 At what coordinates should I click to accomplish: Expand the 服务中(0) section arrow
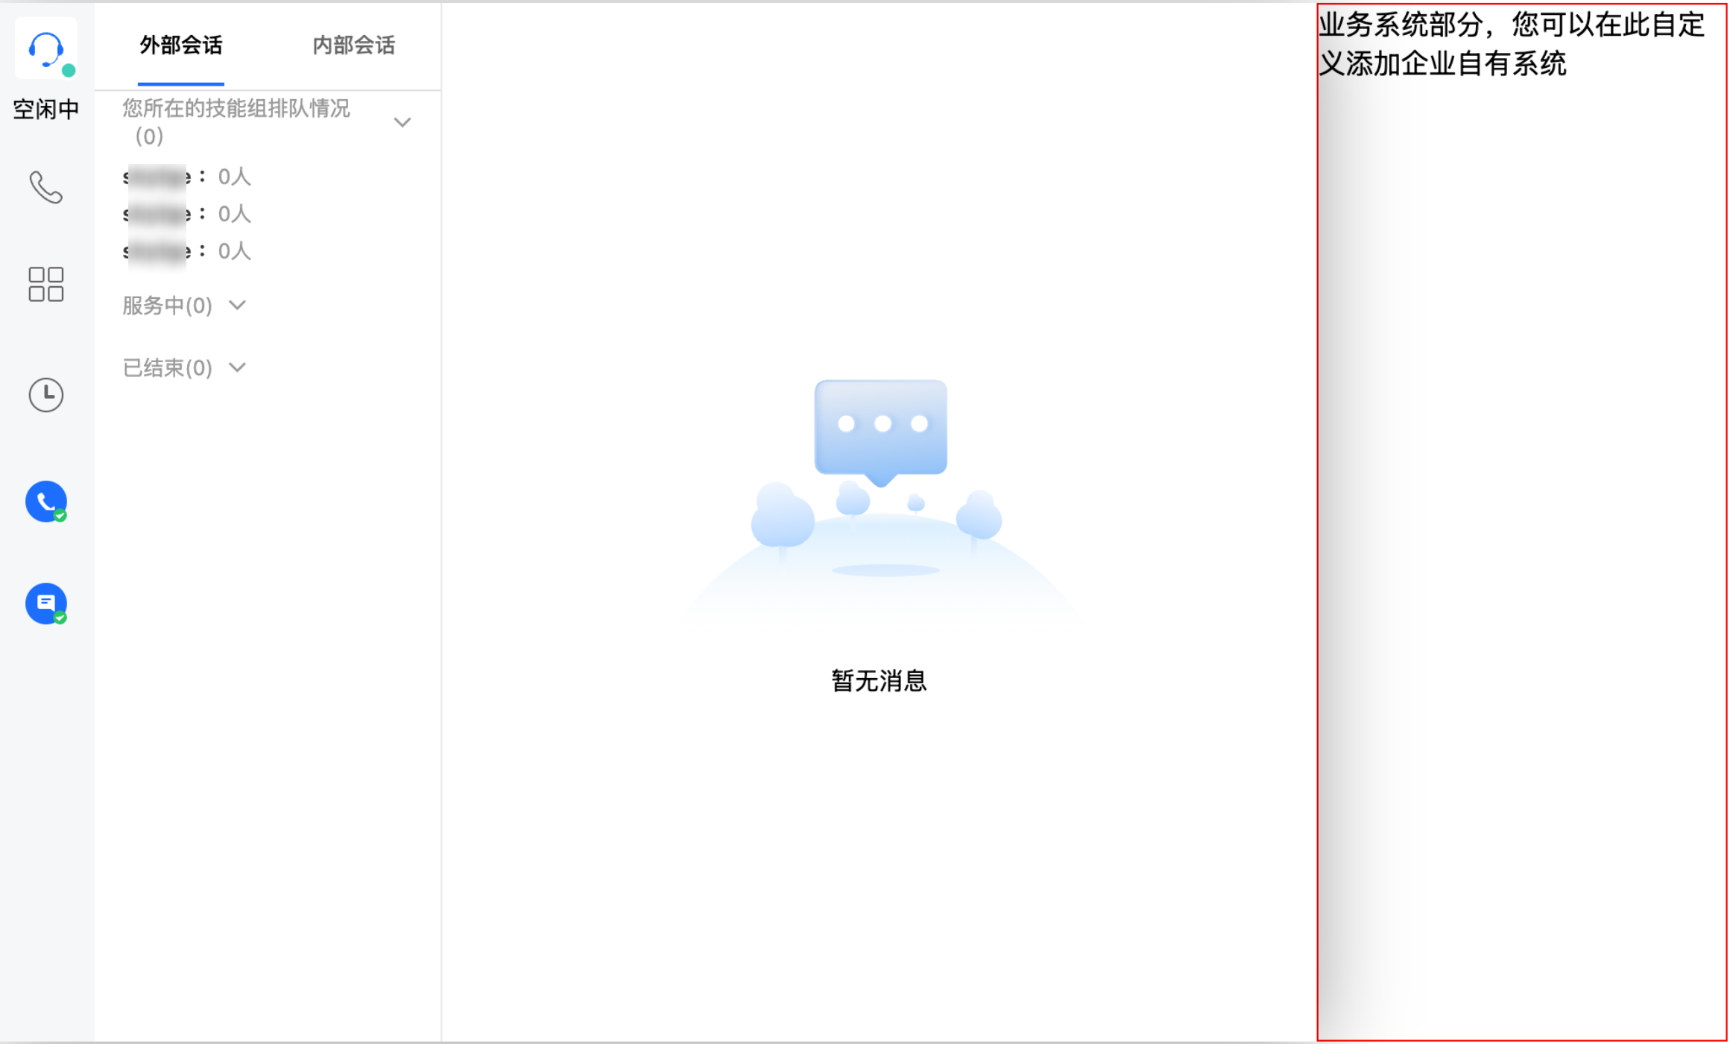(x=237, y=305)
